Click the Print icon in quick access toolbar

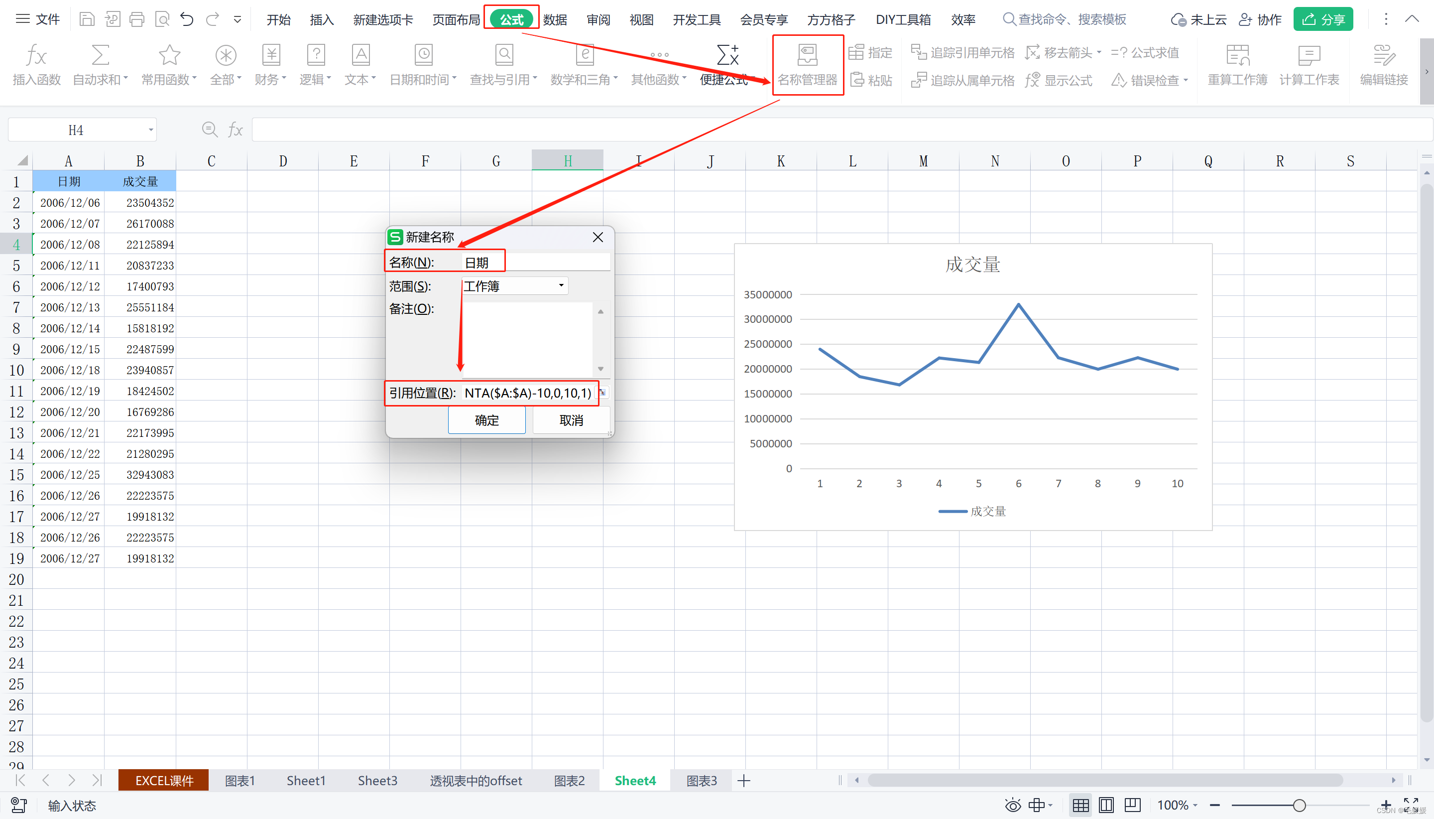pyautogui.click(x=136, y=20)
